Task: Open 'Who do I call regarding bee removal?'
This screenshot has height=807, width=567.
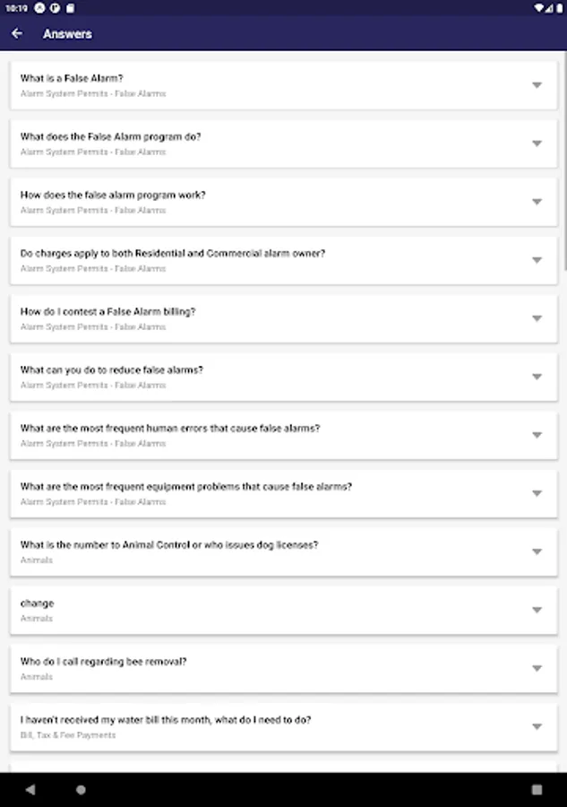Action: coord(103,662)
